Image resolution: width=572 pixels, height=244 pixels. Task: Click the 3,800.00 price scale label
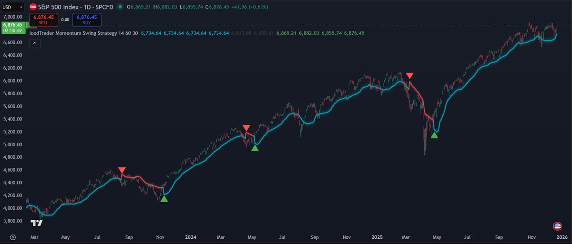click(x=12, y=221)
